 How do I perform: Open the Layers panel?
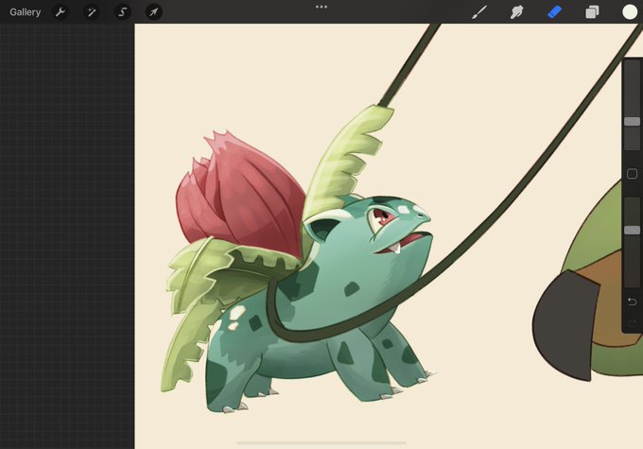pyautogui.click(x=592, y=12)
